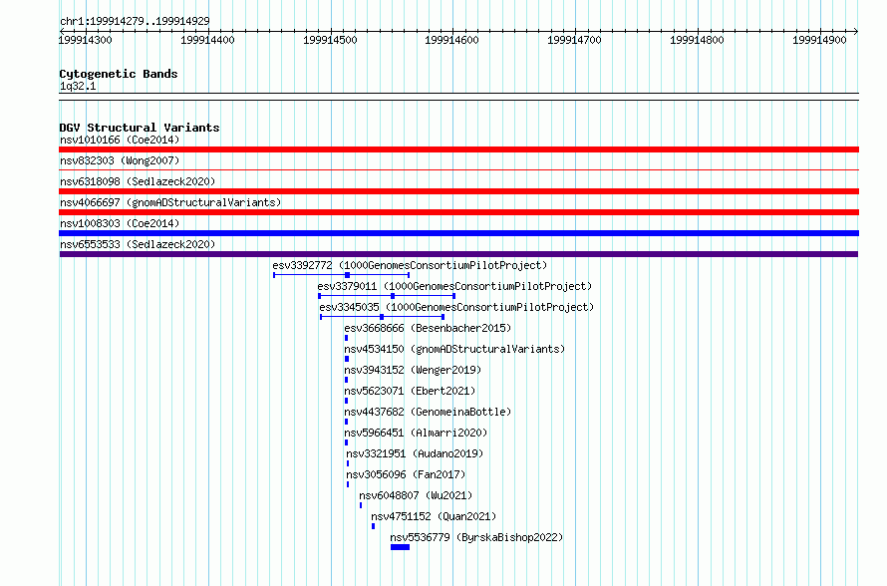Click the nsv6318098 (Sedlazeck2020) label
This screenshot has width=887, height=586.
[138, 181]
